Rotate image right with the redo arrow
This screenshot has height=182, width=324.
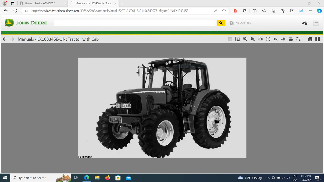pos(283,39)
